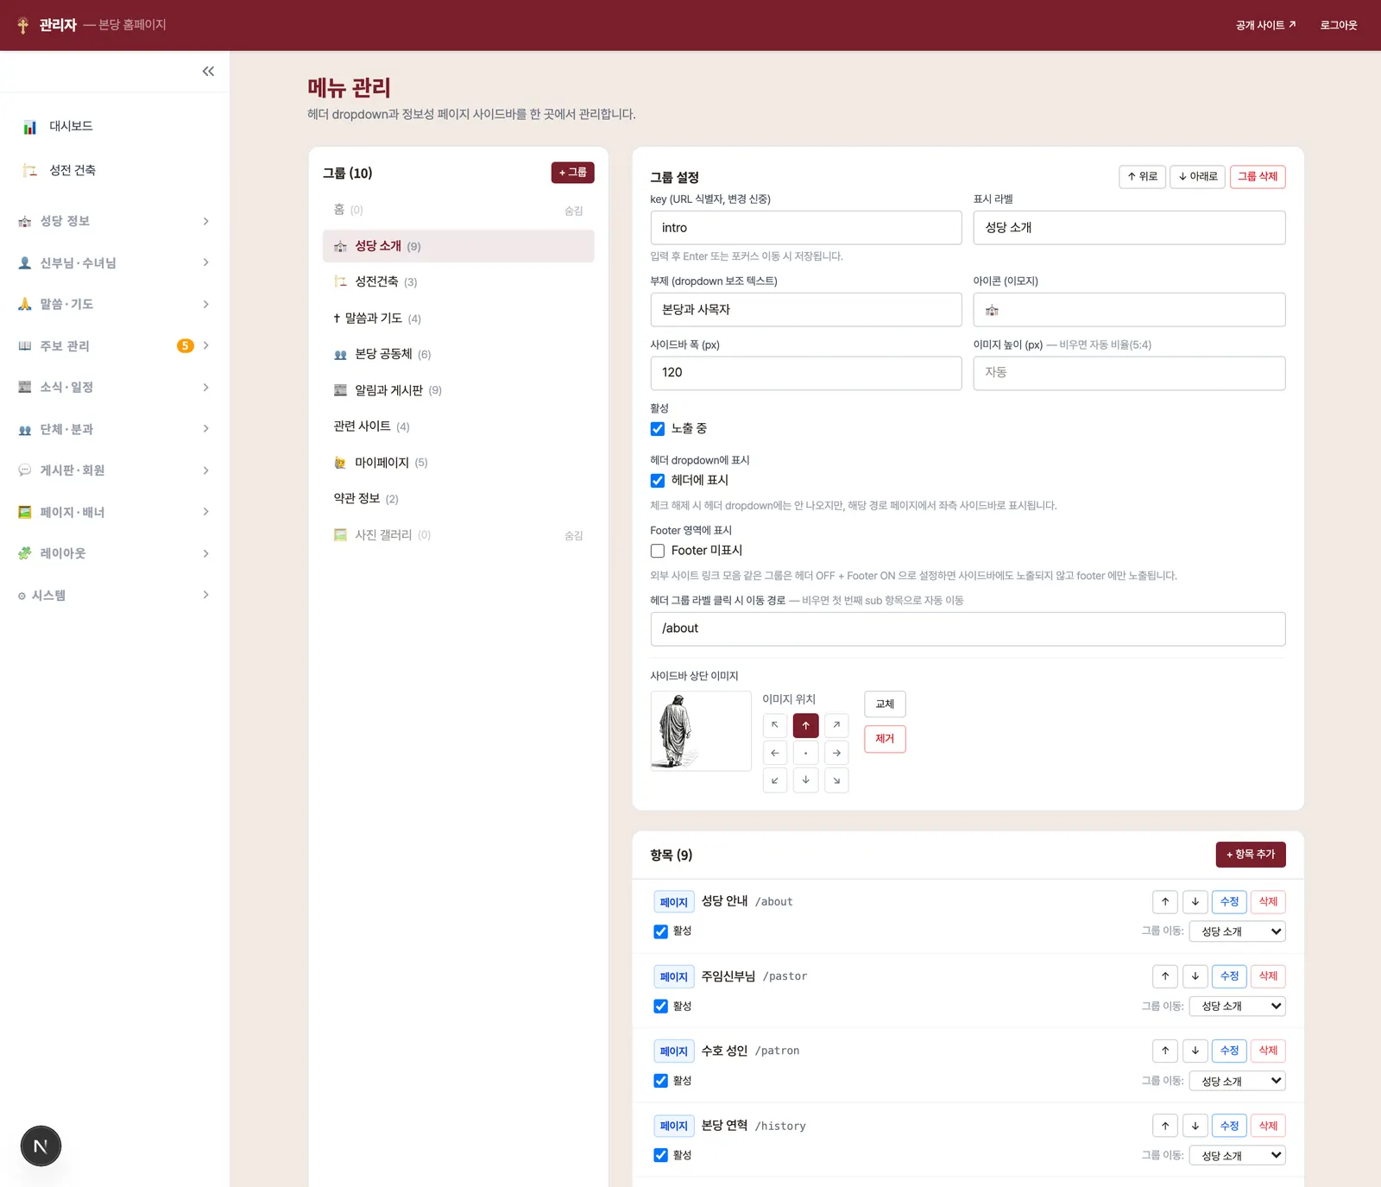Move 본당 연혁 item up with the arrow
This screenshot has width=1381, height=1187.
coord(1165,1126)
